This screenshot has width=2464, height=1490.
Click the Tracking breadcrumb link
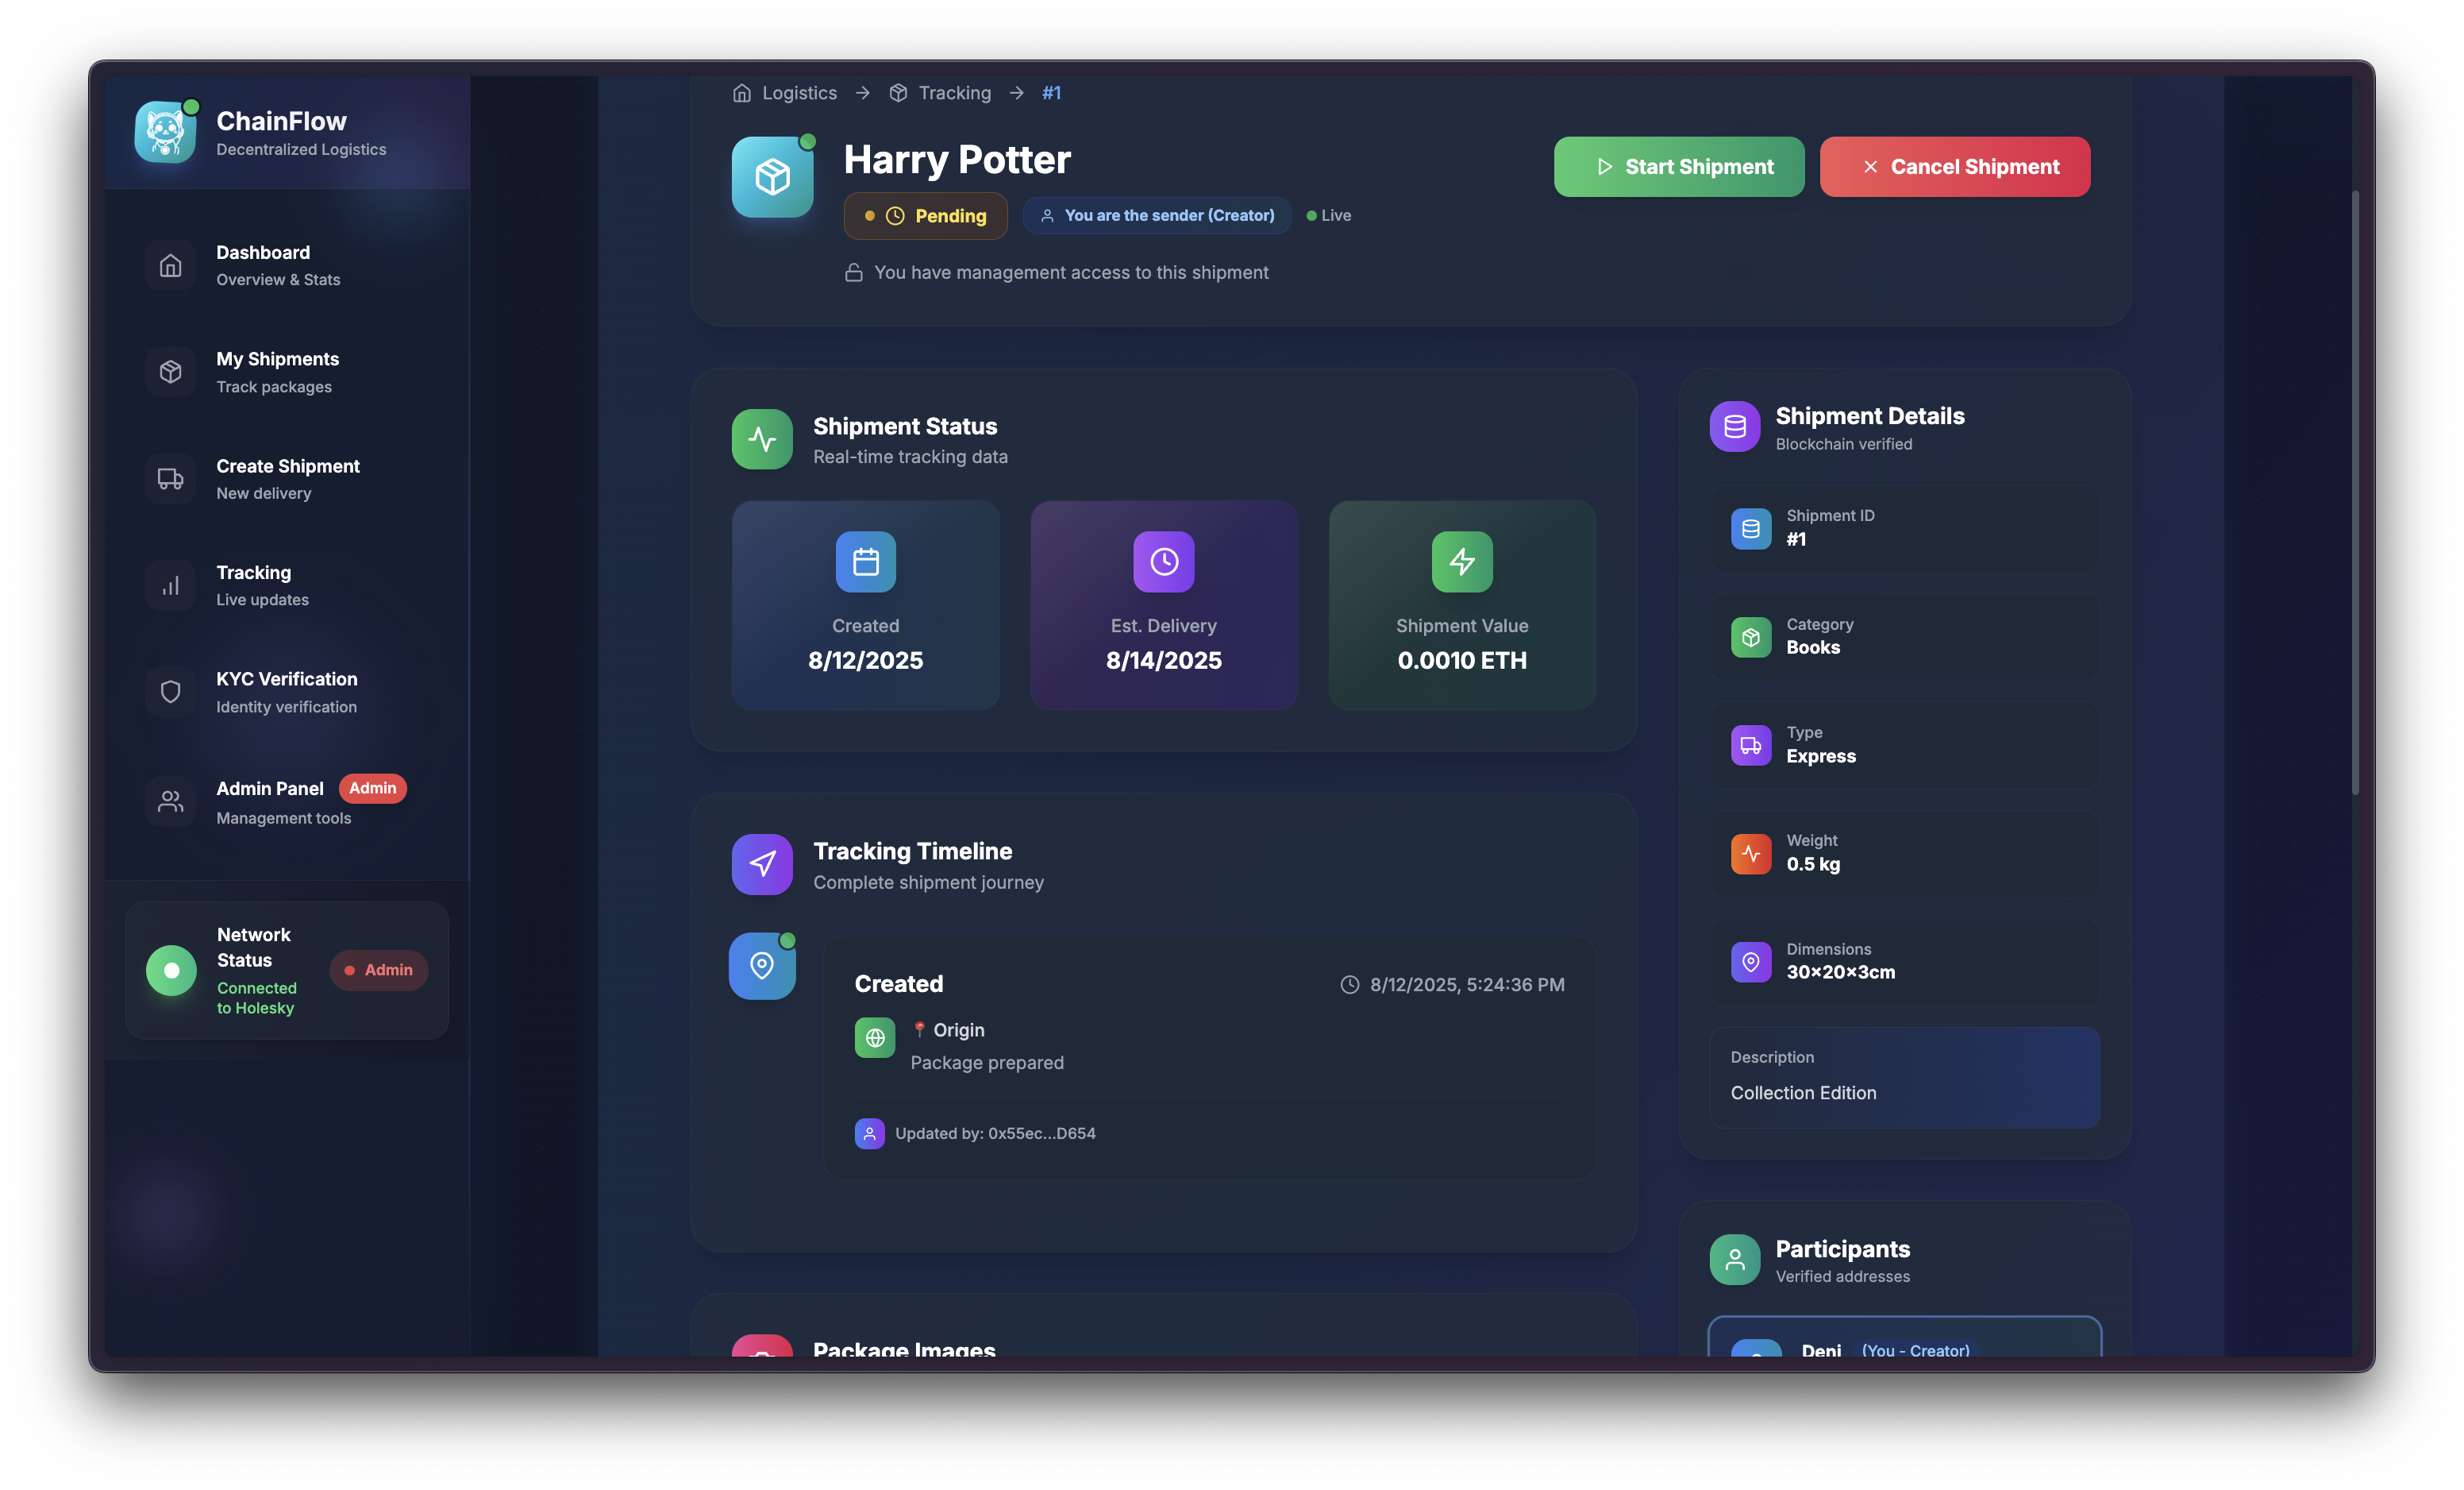click(x=954, y=93)
